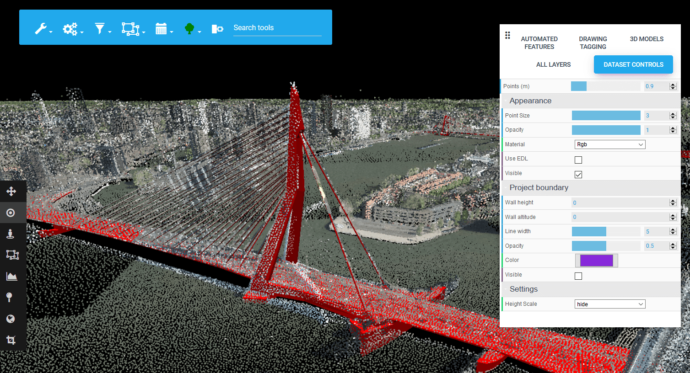
Task: Select the Dataset Controls tab
Action: (x=633, y=64)
